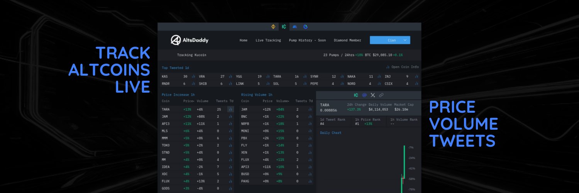Click the Daily Volume $4,114,053 value
Screen dimensions: 579x193
[x=378, y=110]
